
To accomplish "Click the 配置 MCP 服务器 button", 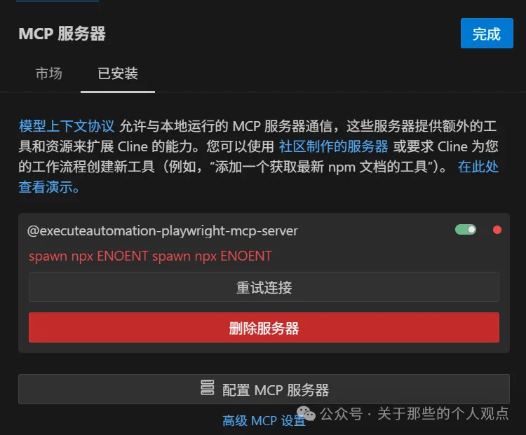I will [264, 389].
